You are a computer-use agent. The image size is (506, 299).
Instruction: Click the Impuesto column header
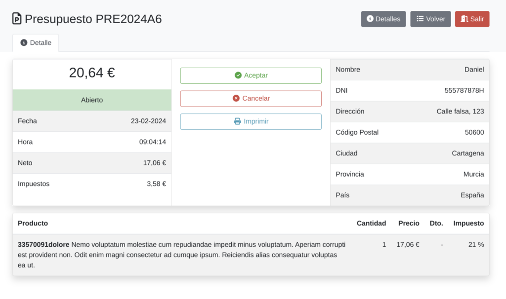tap(468, 224)
